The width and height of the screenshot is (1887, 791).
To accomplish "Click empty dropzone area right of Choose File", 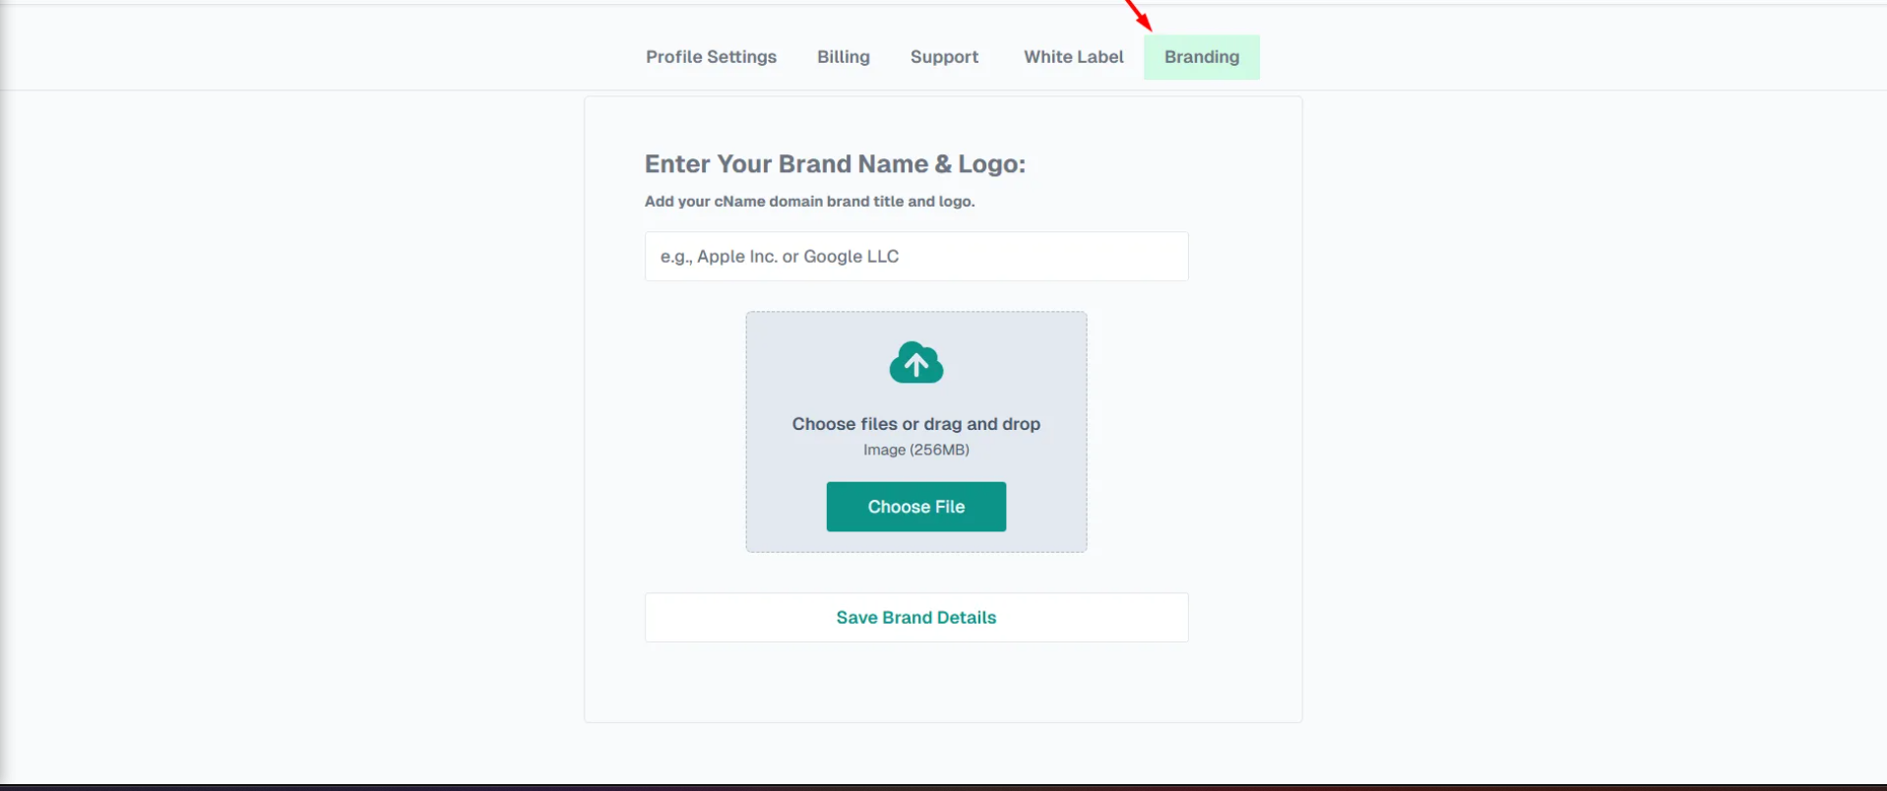I will [x=1046, y=507].
